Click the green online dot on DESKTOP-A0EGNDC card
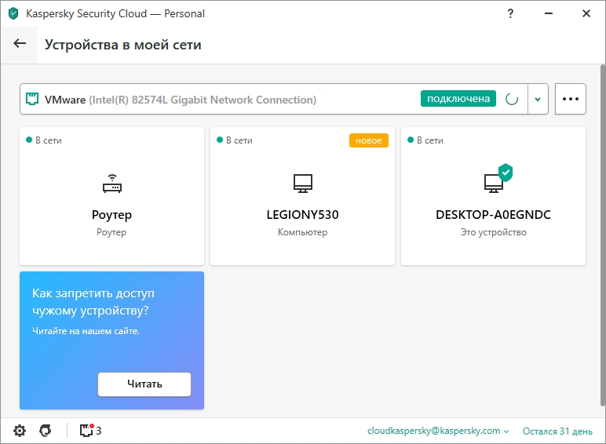Screen dimensions: 606x444 [x=411, y=140]
